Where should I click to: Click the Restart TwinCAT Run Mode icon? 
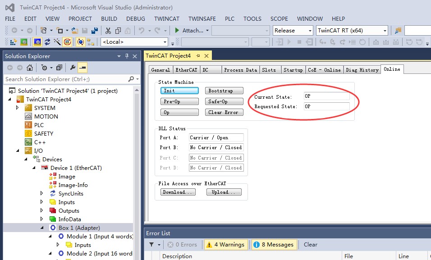point(24,42)
